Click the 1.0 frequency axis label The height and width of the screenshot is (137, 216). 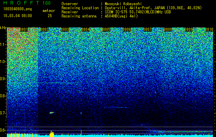pos(3,62)
